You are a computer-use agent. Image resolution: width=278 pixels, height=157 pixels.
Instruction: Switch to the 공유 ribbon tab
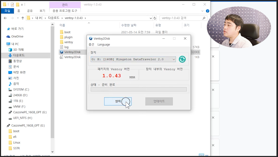click(x=30, y=11)
